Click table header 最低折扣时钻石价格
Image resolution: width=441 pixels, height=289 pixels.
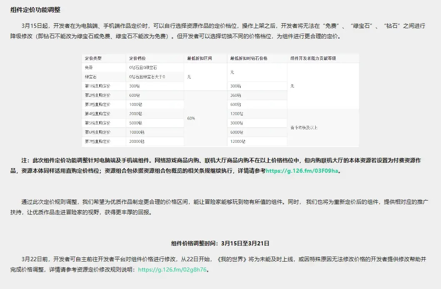pos(249,58)
